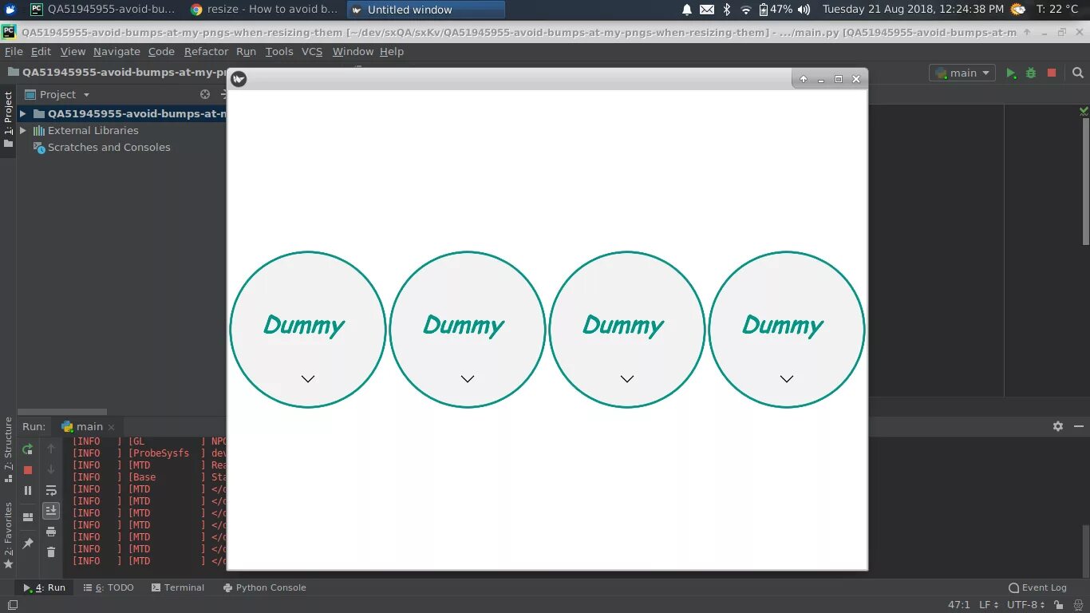This screenshot has width=1090, height=613.
Task: Open the Project view dropdown
Action: pos(57,94)
